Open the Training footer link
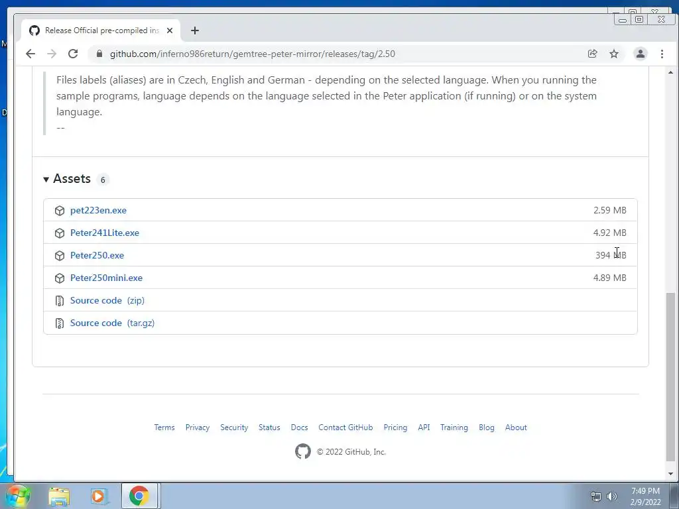 454,427
